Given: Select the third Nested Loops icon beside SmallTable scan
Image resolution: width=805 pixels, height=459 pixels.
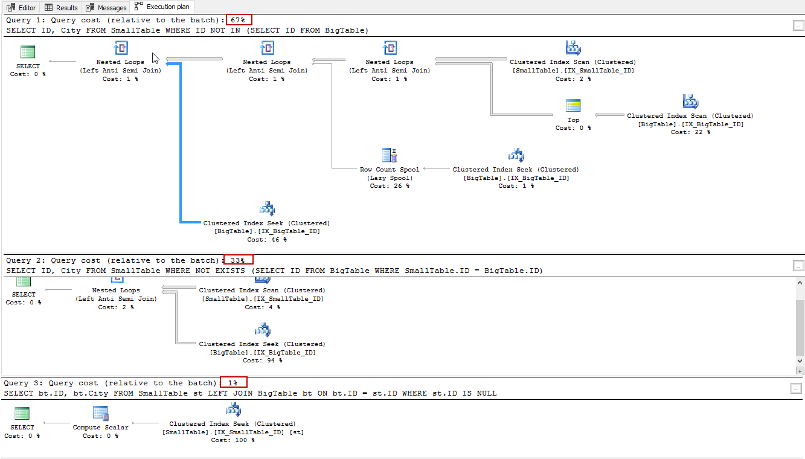Looking at the screenshot, I should pyautogui.click(x=390, y=48).
